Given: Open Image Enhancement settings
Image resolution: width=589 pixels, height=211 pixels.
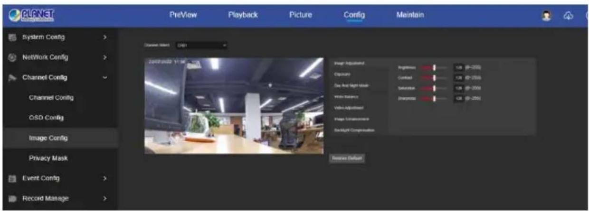Looking at the screenshot, I should coord(351,119).
